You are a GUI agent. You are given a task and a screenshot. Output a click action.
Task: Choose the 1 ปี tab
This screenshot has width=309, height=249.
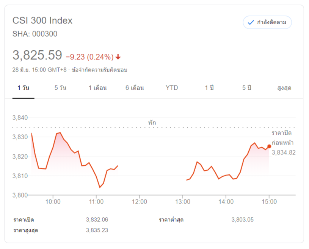(209, 88)
